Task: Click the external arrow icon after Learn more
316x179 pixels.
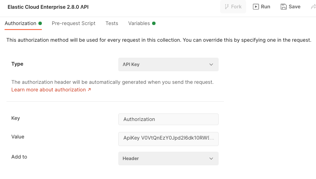Action: click(x=89, y=90)
